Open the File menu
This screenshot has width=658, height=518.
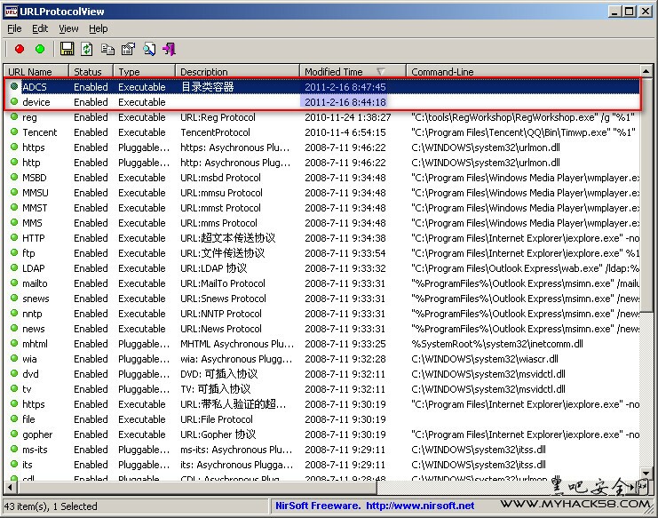[14, 29]
